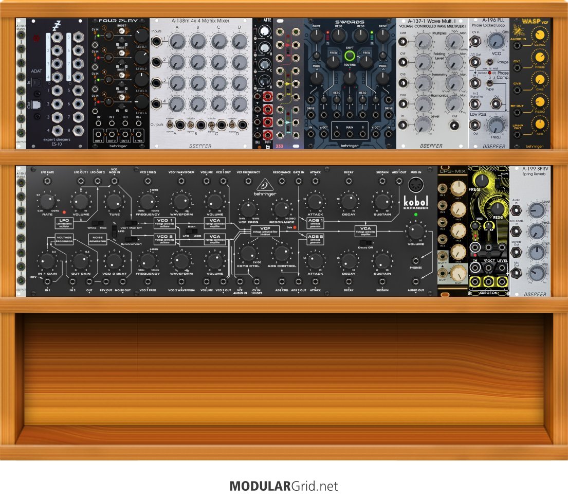Toggle the Range switch on A-196 PLL
The width and height of the screenshot is (568, 497).
click(x=490, y=62)
